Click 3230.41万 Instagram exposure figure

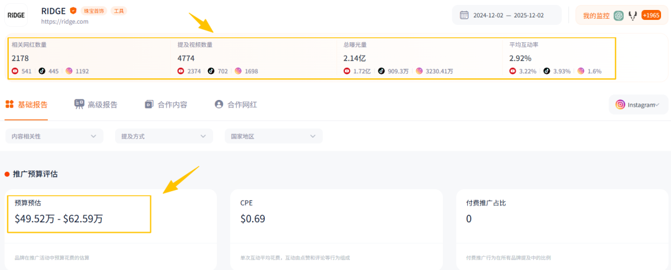pos(439,71)
